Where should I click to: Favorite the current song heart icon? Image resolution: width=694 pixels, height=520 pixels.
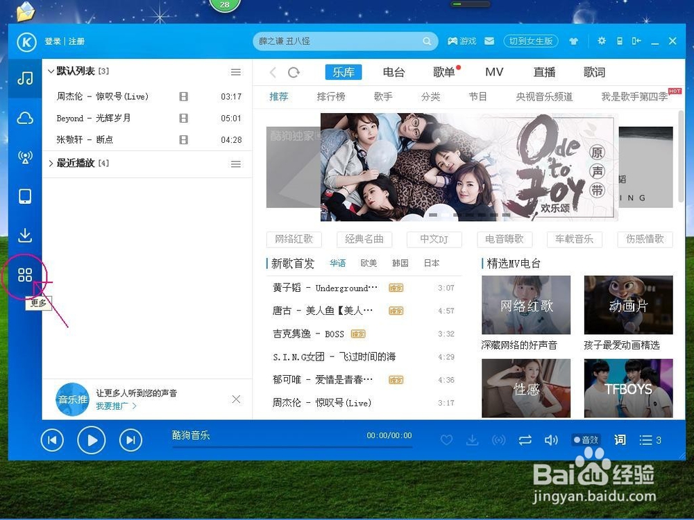click(446, 440)
